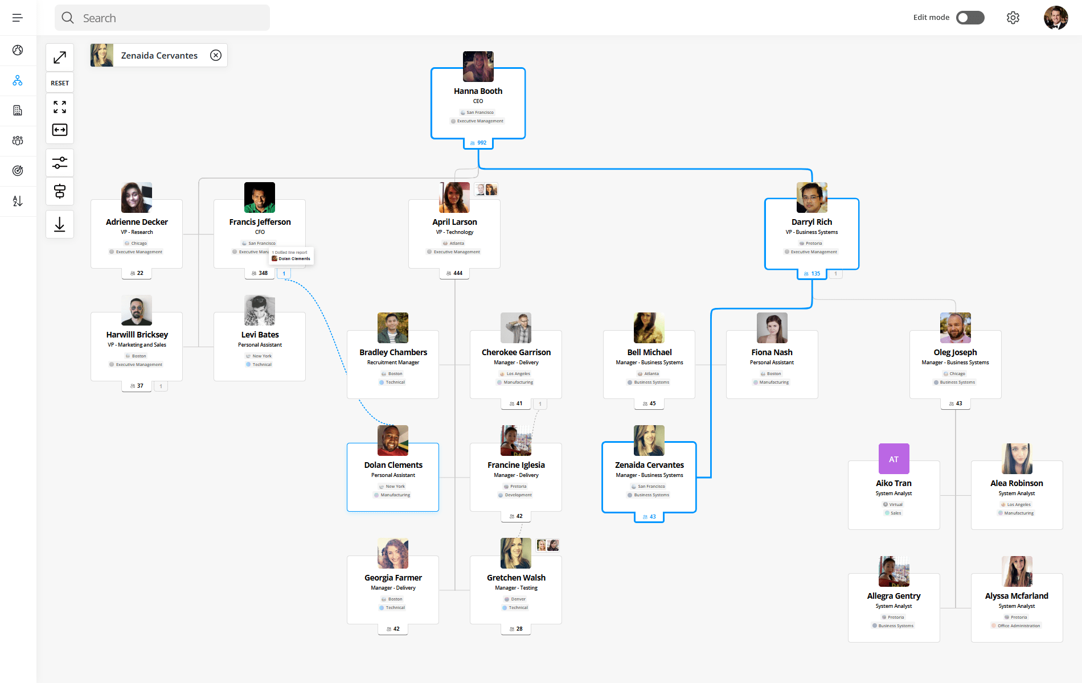
Task: Toggle the fit-width view icon
Action: pos(60,129)
